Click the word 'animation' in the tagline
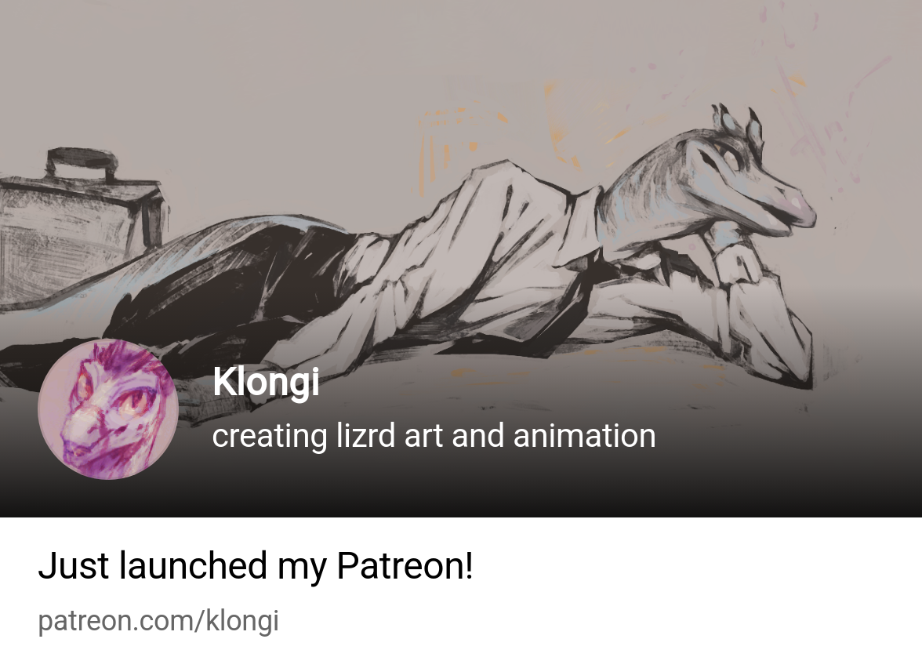 click(x=585, y=436)
